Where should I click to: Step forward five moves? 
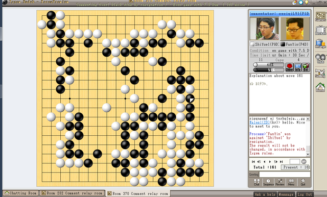coord(275,162)
